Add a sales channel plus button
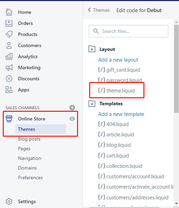Viewport: 179px width, 208px height. point(72,108)
